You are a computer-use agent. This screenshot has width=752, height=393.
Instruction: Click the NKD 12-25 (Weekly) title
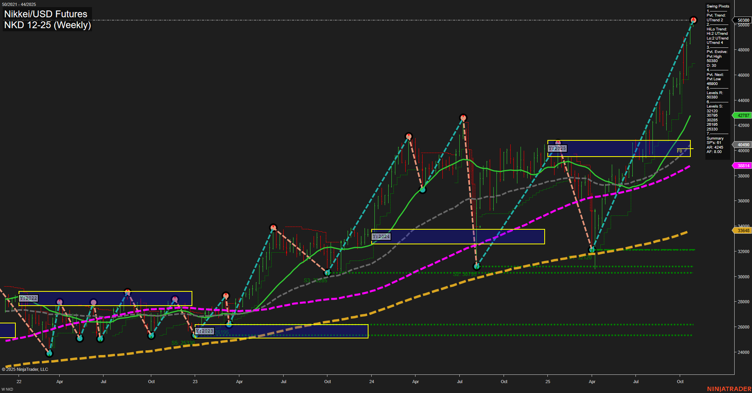(x=47, y=25)
